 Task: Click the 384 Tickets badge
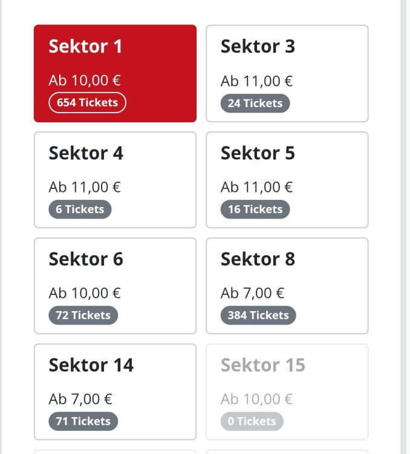pos(258,315)
